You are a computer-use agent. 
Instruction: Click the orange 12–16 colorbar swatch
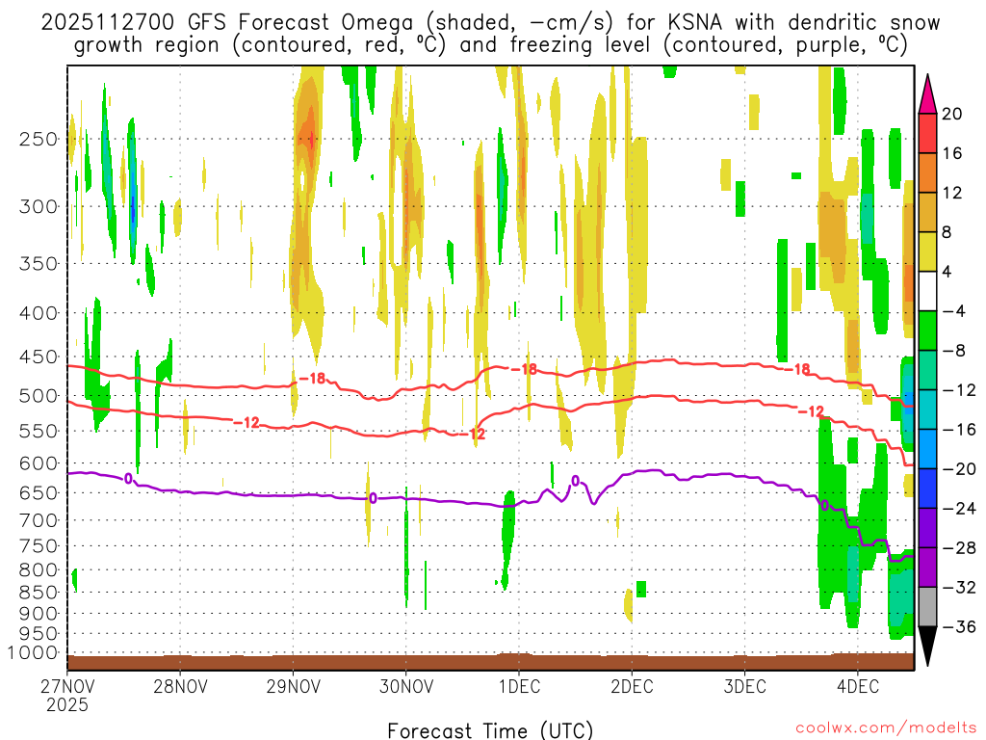pyautogui.click(x=927, y=173)
